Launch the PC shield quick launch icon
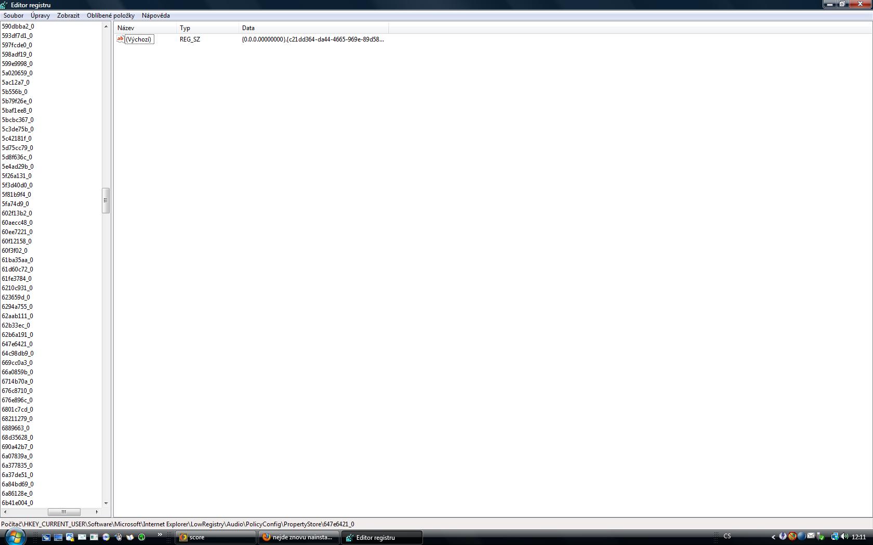 click(70, 537)
